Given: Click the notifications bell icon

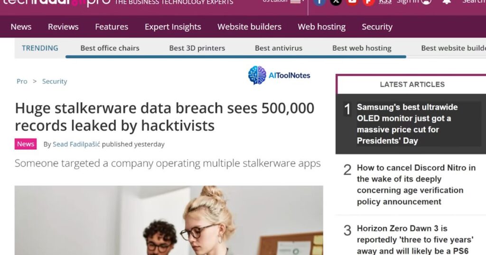Looking at the screenshot, I should [447, 2].
